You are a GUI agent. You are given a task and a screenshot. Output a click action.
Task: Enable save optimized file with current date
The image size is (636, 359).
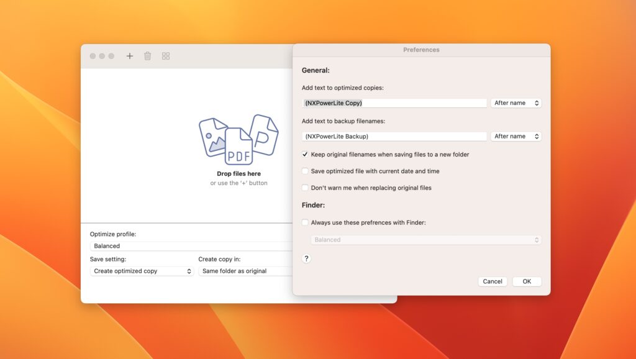305,171
